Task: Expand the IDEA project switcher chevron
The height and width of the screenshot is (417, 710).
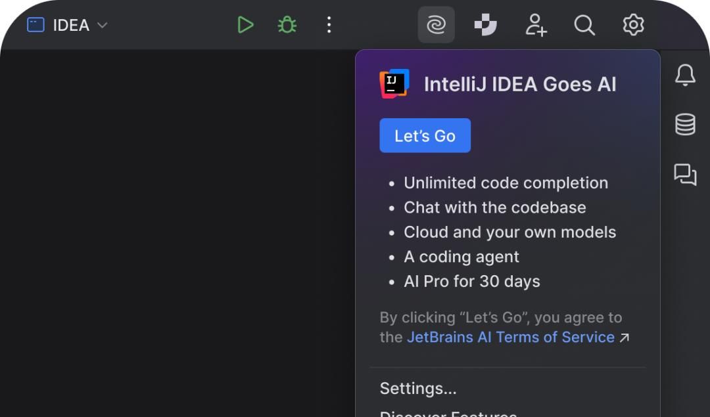Action: click(x=103, y=26)
